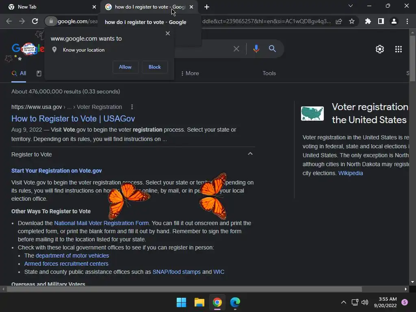
Task: Open 'Start Your Registration on Vote.gov' link
Action: 56,171
